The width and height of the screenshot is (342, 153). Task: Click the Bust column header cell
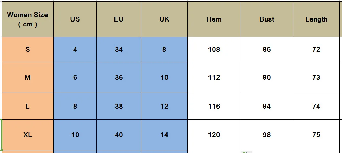[266, 19]
